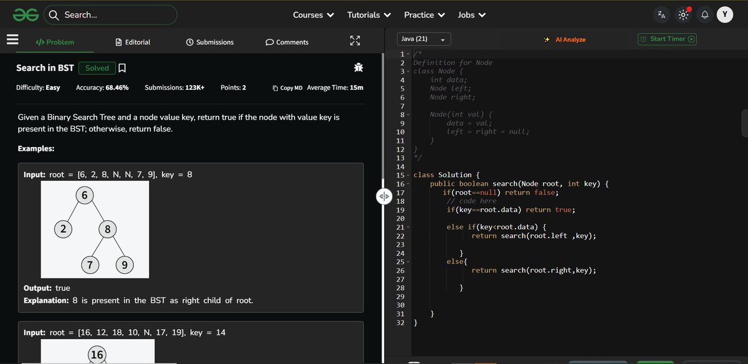
Task: Switch to the Comments tab
Action: click(x=287, y=42)
